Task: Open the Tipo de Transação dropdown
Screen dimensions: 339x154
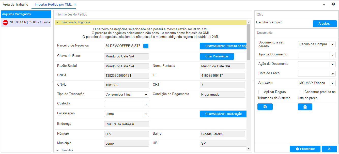Action: tap(146, 94)
